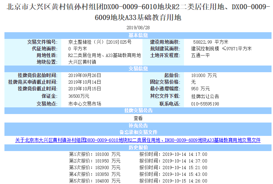273x184 pixels.
Task: Click the 备忘录和交易文件 header
Action: coord(138,133)
